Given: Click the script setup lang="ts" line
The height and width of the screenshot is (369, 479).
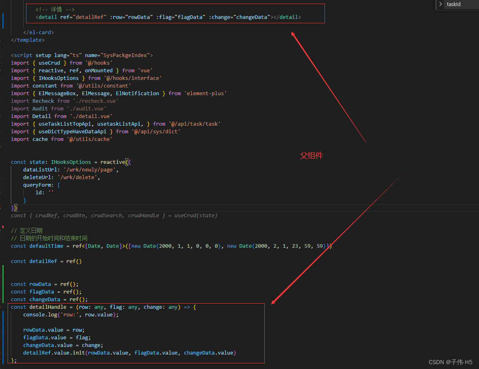Looking at the screenshot, I should pyautogui.click(x=82, y=55).
